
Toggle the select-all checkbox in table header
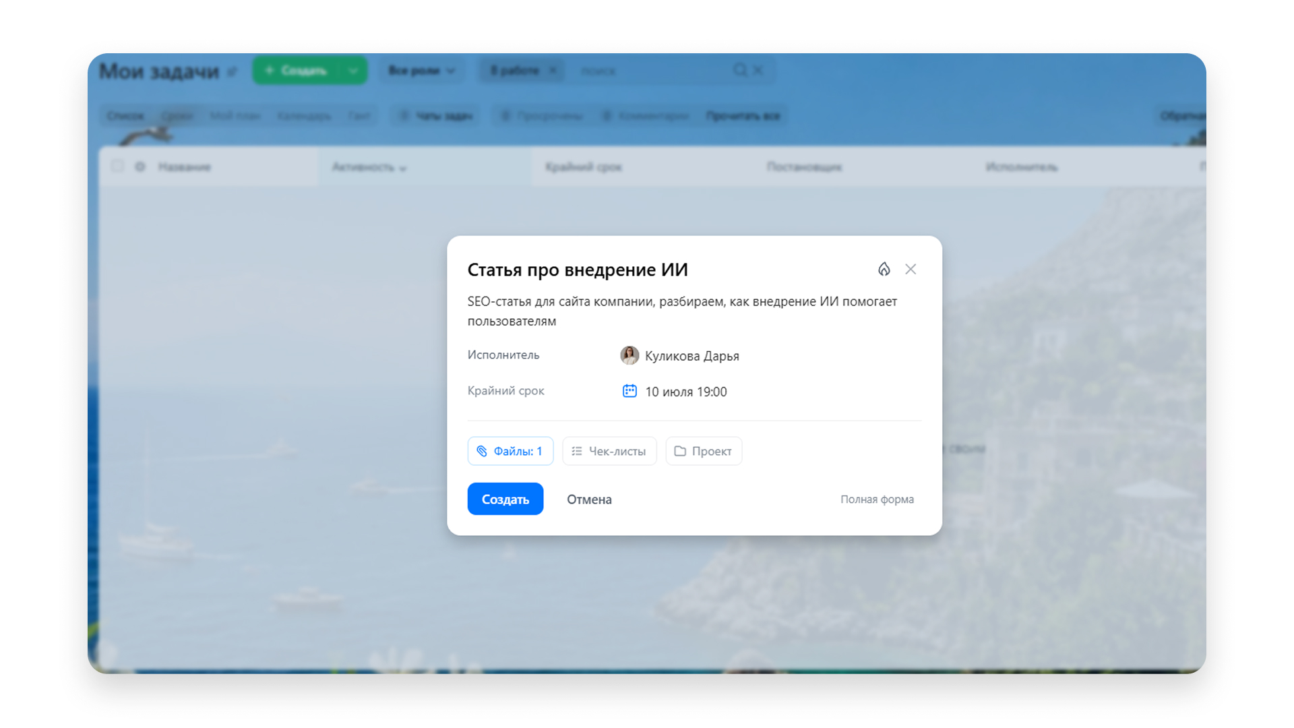117,166
